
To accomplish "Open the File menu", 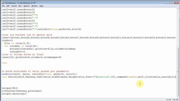I will coord(3,6).
